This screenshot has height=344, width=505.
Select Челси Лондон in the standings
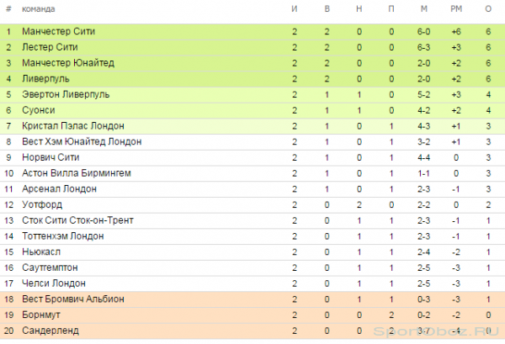click(x=54, y=283)
